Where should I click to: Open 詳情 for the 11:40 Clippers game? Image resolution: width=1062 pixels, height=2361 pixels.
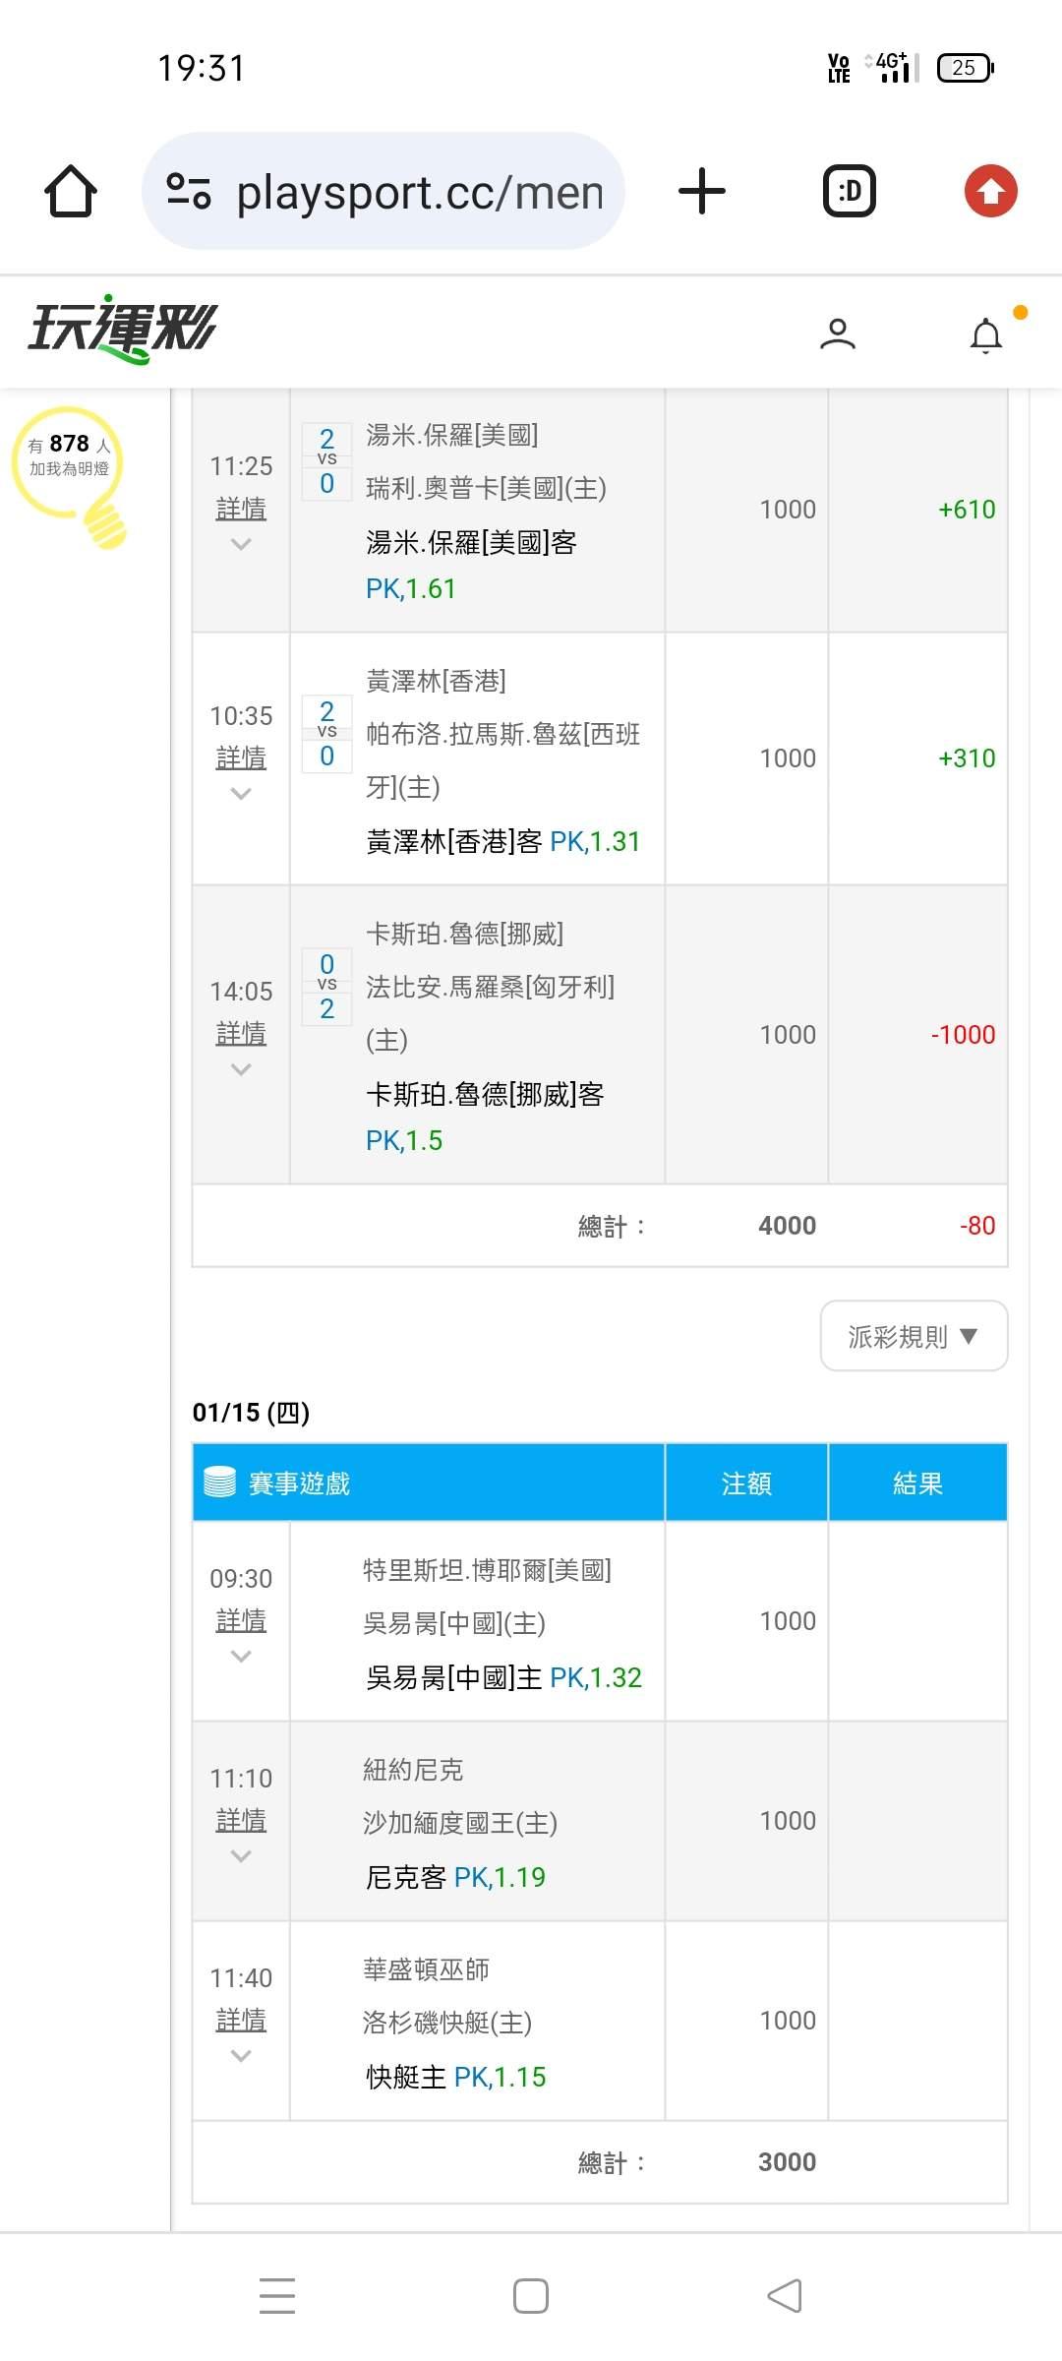pyautogui.click(x=241, y=2020)
